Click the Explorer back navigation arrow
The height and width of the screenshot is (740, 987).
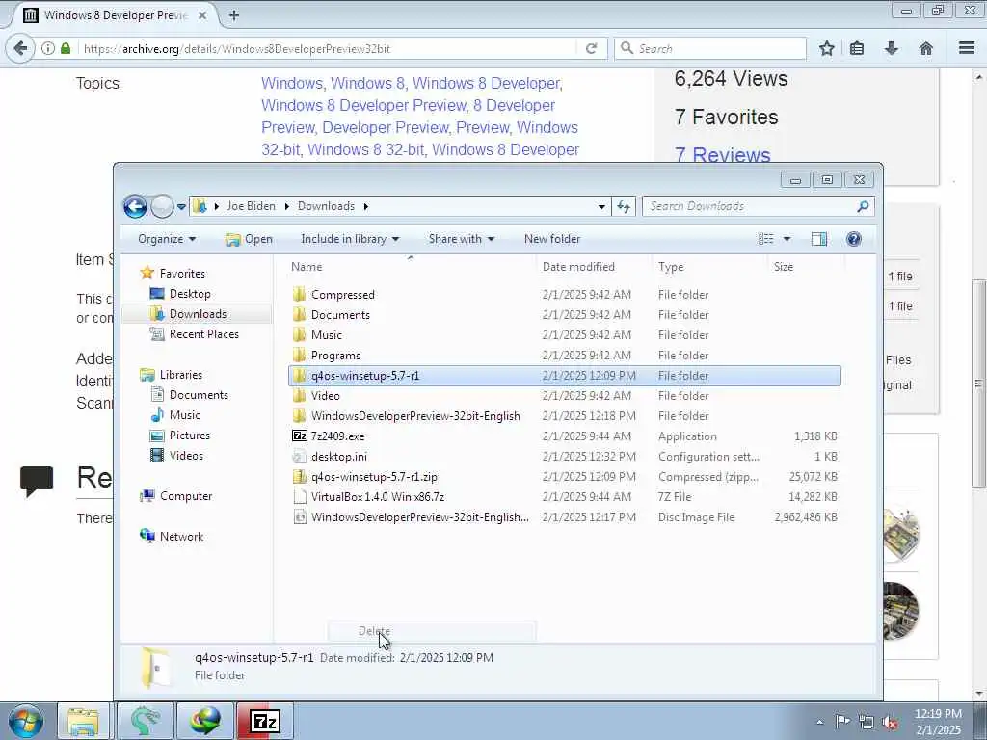(135, 206)
